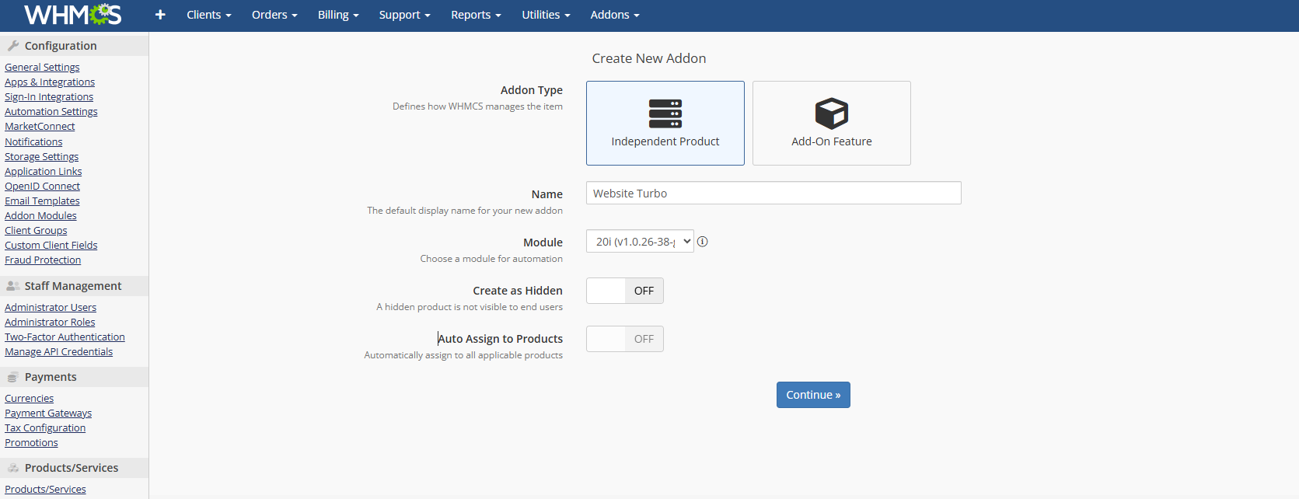Image resolution: width=1299 pixels, height=499 pixels.
Task: Open the General Settings link
Action: [42, 68]
